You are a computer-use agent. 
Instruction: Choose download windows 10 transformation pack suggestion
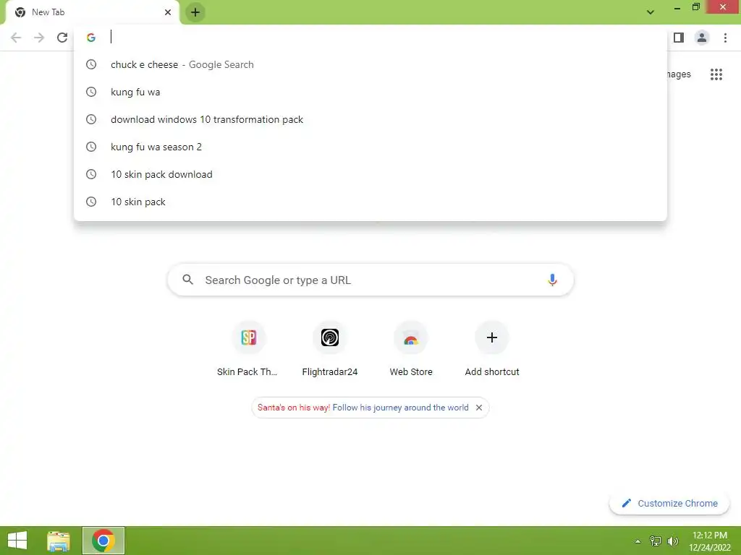(370, 119)
